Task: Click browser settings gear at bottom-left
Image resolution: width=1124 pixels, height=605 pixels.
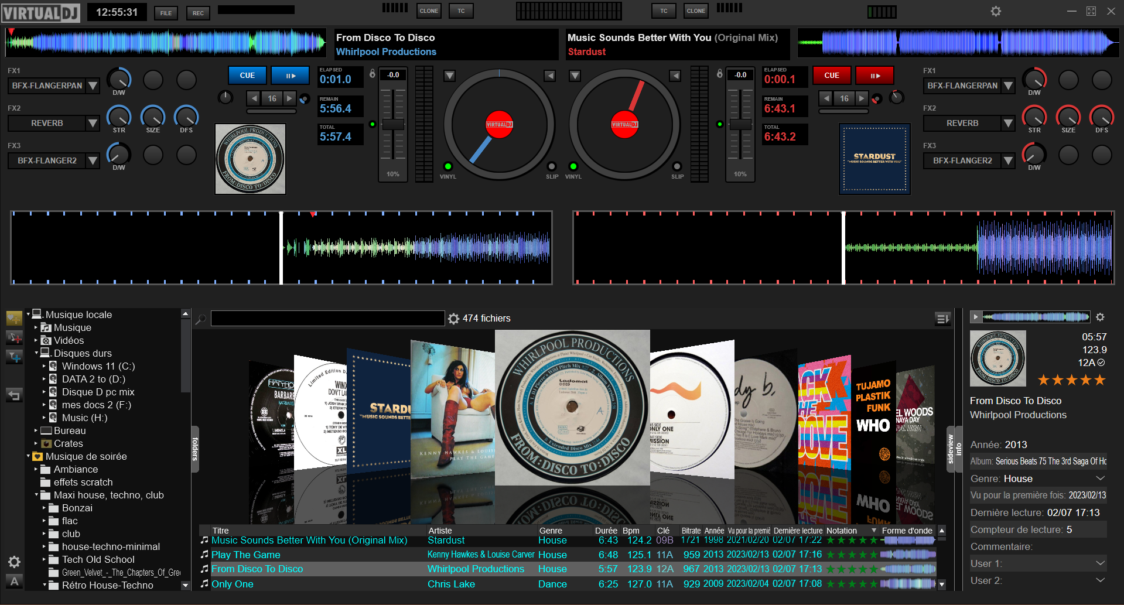Action: tap(15, 562)
